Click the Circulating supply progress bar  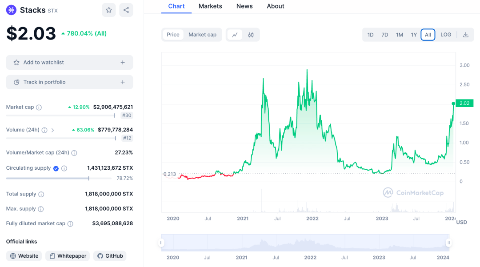pyautogui.click(x=59, y=178)
